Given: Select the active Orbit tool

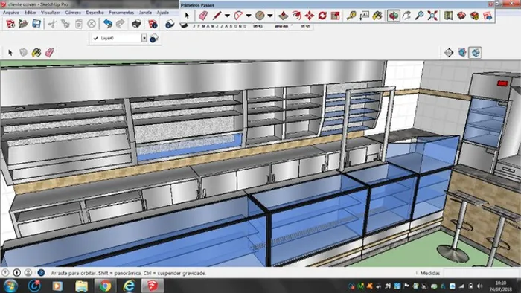Looking at the screenshot, I should 394,16.
